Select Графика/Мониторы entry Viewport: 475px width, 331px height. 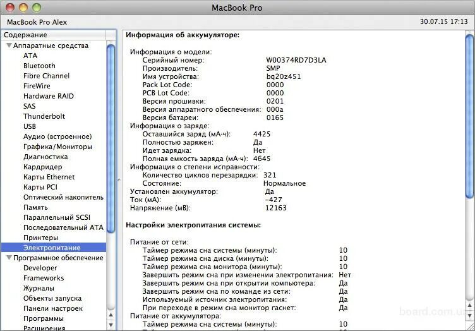57,147
